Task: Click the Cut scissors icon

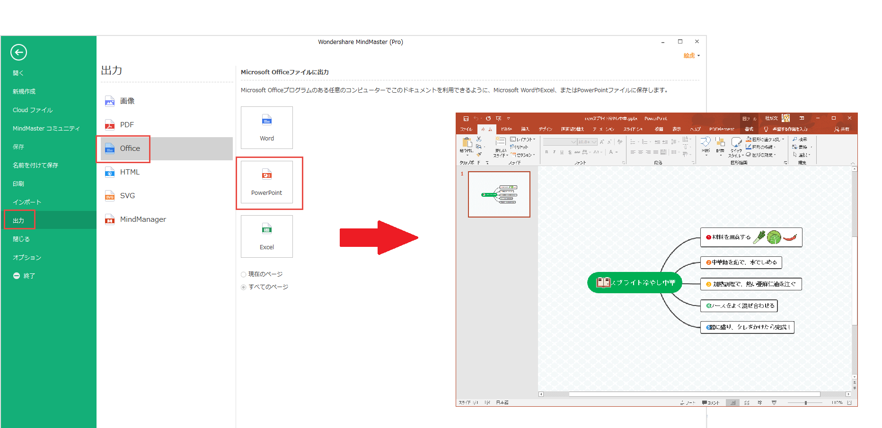Action: click(x=479, y=139)
